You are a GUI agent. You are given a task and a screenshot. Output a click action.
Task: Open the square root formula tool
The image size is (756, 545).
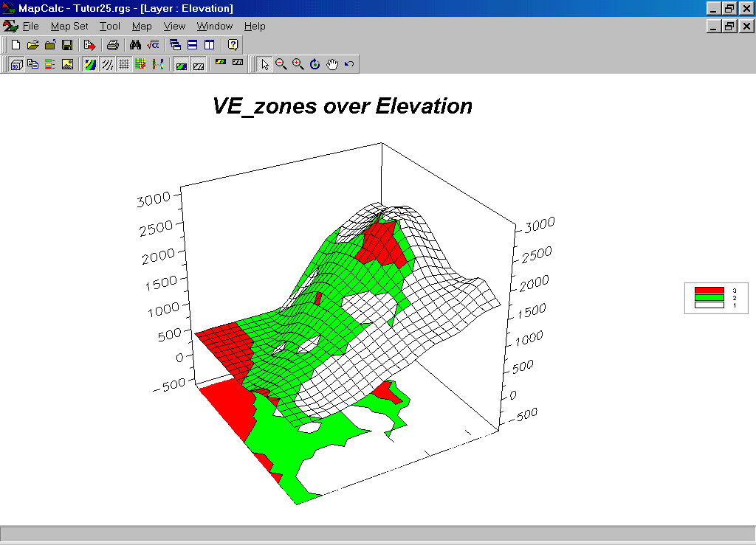click(x=152, y=45)
